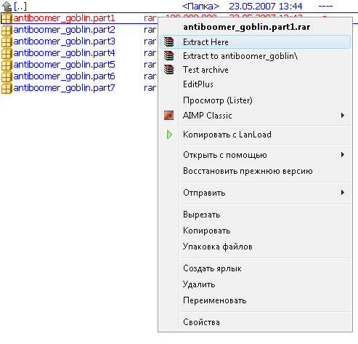Choose Extract to antiboomer_goblin\

point(255,56)
